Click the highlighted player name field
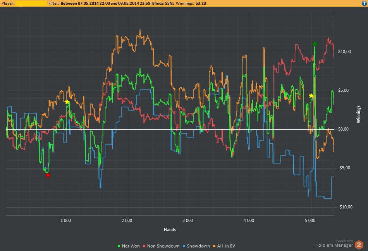 pos(31,3)
